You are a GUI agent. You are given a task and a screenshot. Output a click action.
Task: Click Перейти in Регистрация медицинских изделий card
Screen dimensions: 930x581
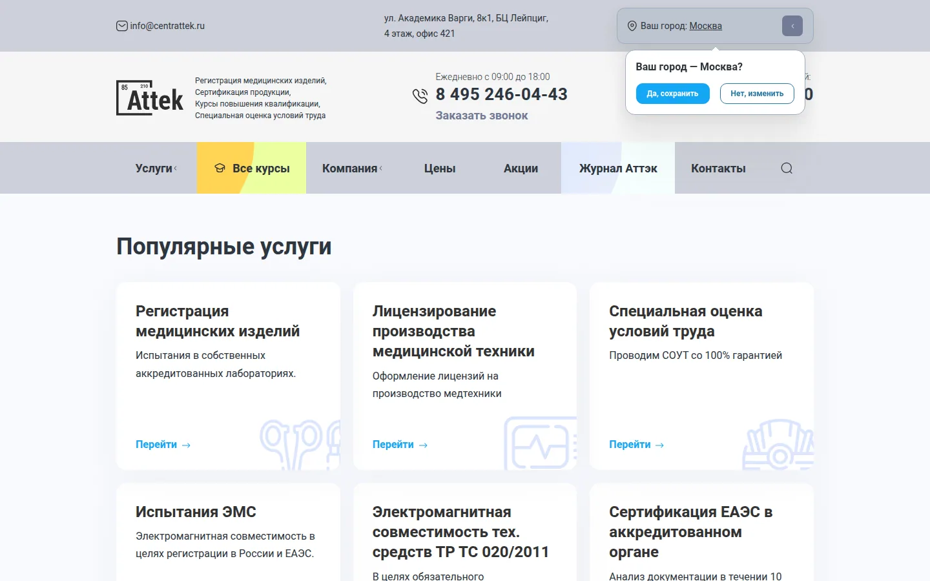156,444
